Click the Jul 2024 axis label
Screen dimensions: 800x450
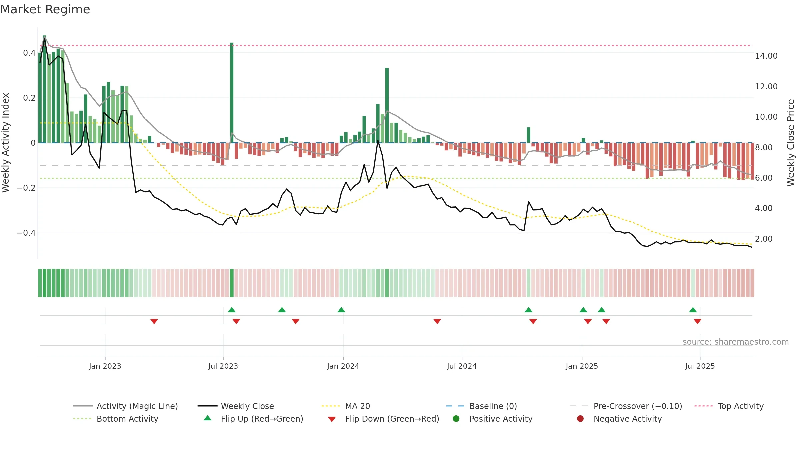pyautogui.click(x=462, y=366)
